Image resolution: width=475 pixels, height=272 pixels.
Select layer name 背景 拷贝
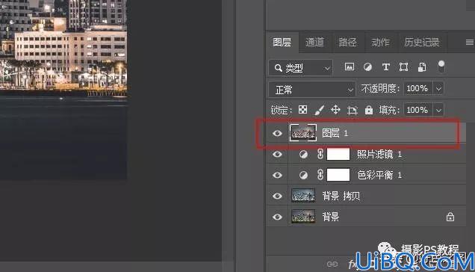341,196
